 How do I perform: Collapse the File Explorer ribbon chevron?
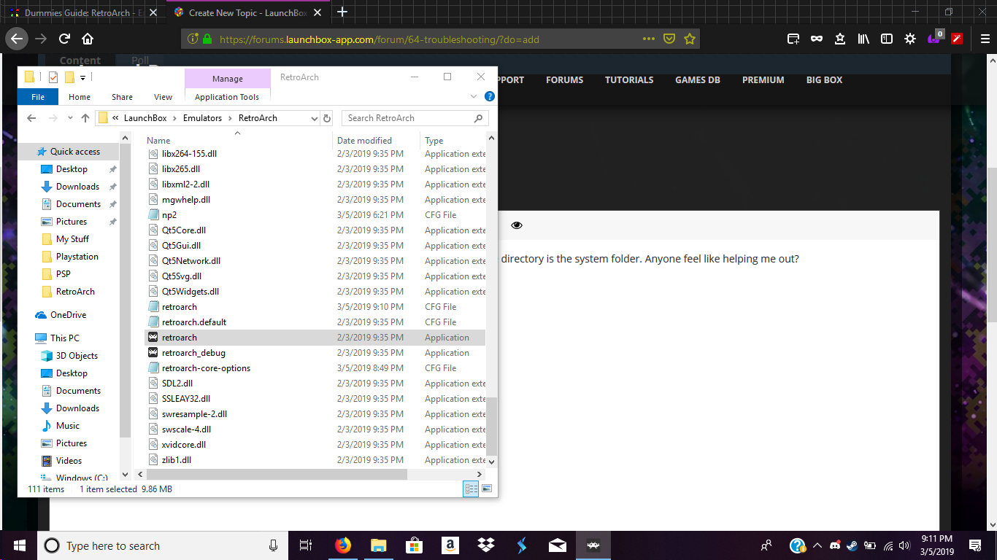click(475, 96)
